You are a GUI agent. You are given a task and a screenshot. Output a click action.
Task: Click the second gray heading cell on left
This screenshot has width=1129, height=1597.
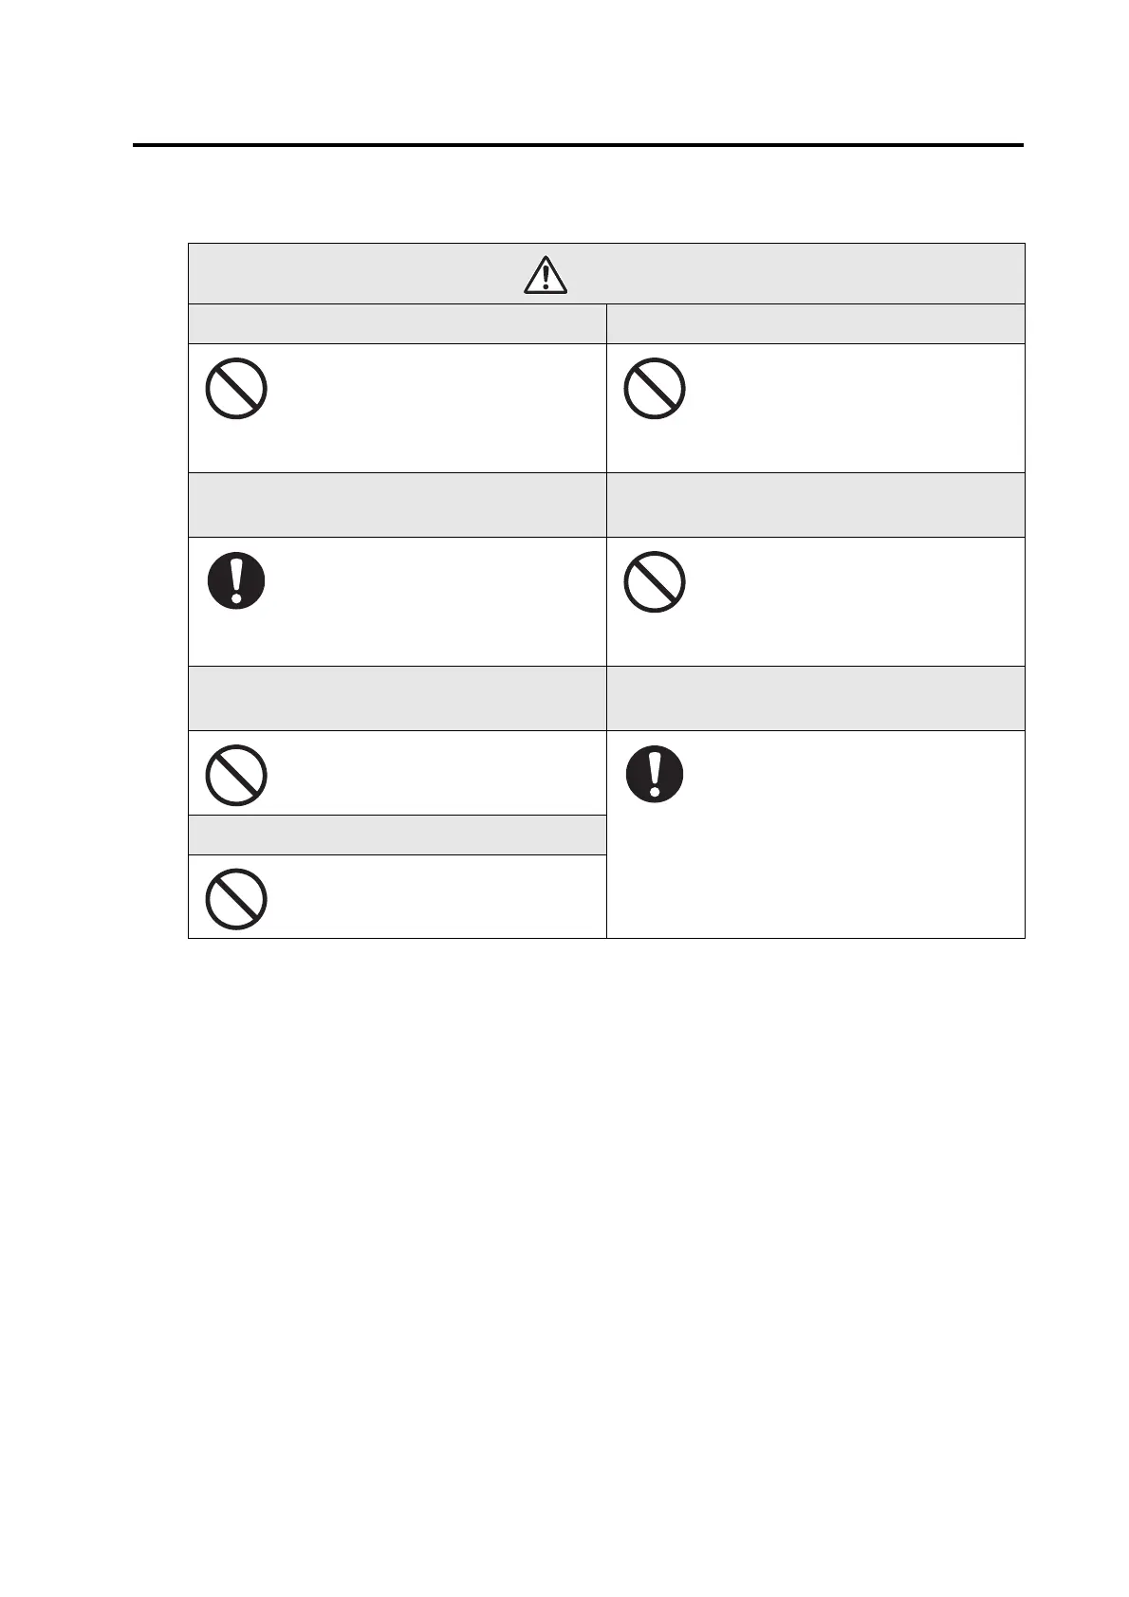tap(398, 505)
